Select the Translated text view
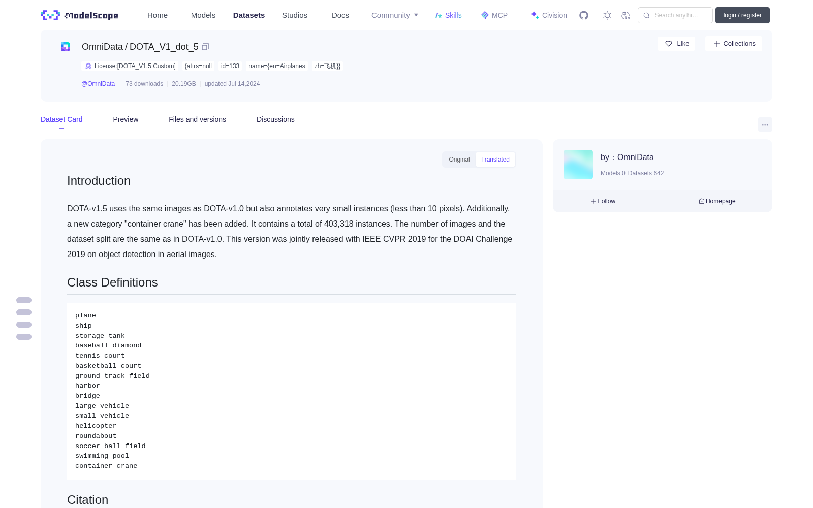The height and width of the screenshot is (508, 813). click(x=495, y=160)
